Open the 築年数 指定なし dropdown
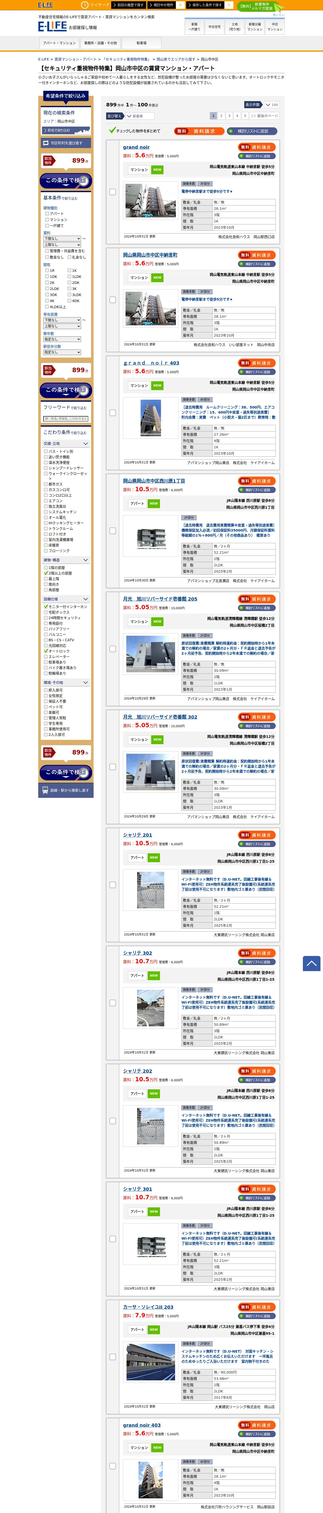This screenshot has height=1513, width=323. [x=62, y=339]
